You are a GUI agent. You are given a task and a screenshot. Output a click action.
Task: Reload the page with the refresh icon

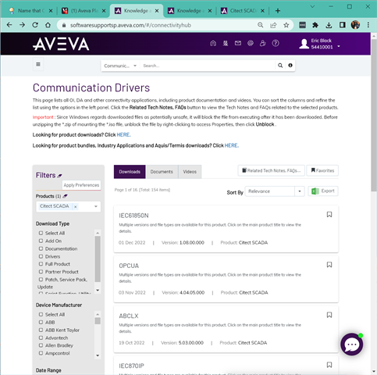pyautogui.click(x=35, y=25)
